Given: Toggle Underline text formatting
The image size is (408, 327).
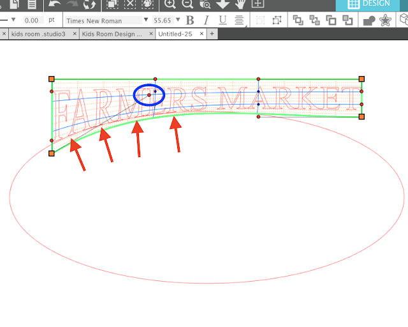Looking at the screenshot, I should (222, 20).
